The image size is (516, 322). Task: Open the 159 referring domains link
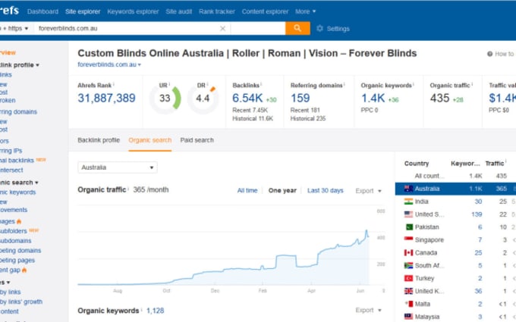[300, 98]
